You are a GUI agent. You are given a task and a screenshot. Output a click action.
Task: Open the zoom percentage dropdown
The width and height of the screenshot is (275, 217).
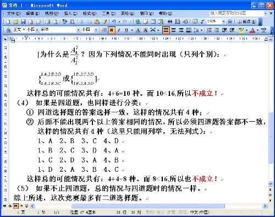[223, 21]
